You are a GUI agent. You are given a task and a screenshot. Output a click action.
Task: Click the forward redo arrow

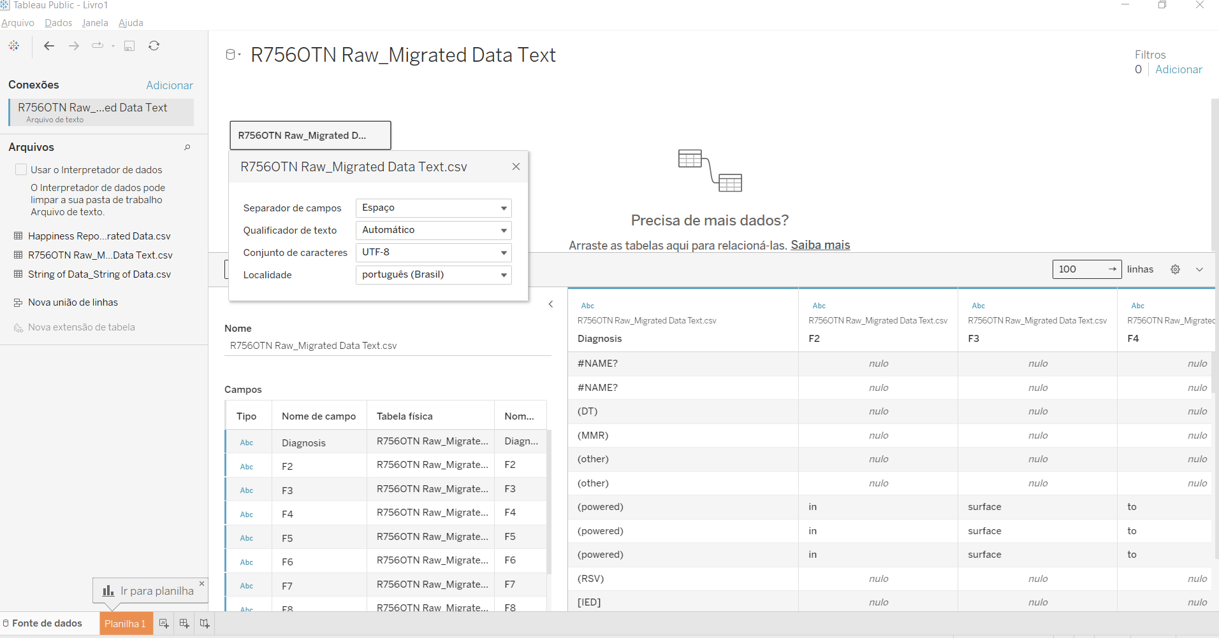click(x=74, y=46)
